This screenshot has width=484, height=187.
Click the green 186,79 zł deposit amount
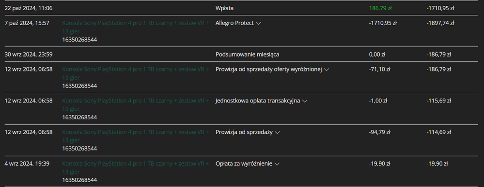(380, 8)
